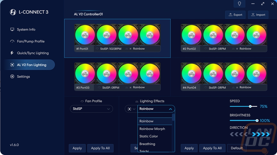Click the Port02 fan speed gauge icon
This screenshot has height=155, width=277.
click(206, 49)
